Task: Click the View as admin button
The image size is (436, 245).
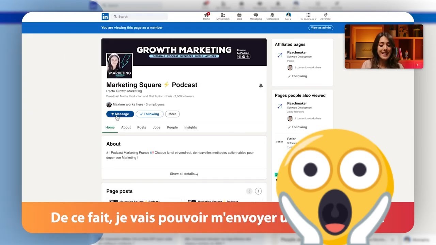Action: [321, 28]
